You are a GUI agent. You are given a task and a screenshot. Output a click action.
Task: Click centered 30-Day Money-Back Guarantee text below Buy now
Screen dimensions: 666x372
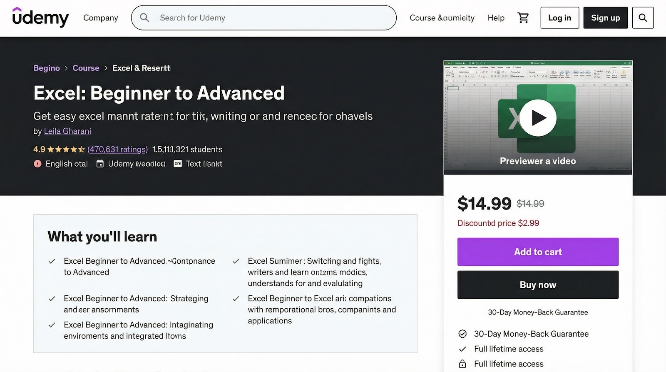tap(538, 312)
